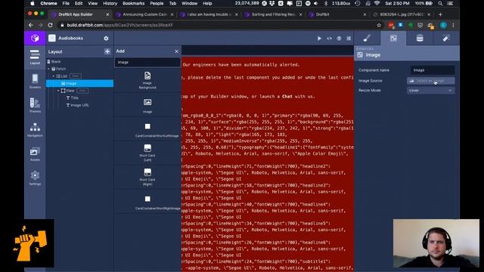
Task: Add the CardContainerShortLeftImage component
Action: 147,130
